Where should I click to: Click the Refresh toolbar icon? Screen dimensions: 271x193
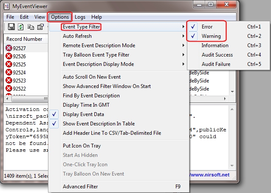pos(21,27)
